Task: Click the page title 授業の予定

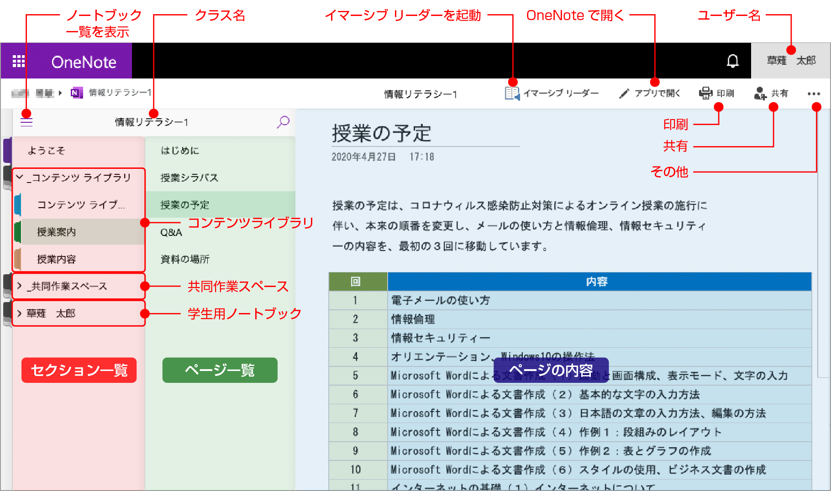Action: click(381, 134)
